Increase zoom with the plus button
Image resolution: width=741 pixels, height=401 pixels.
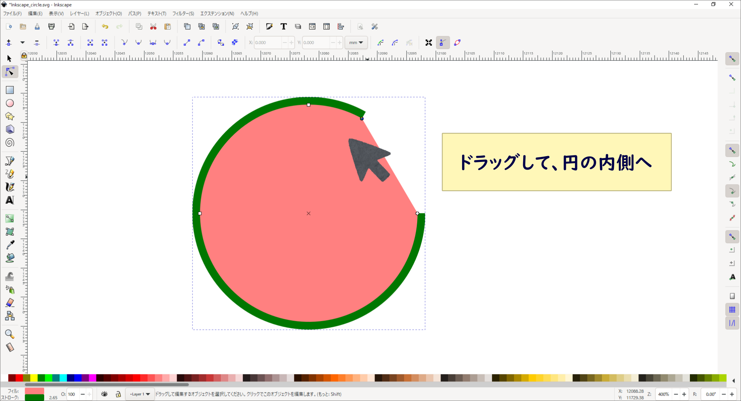pyautogui.click(x=684, y=394)
